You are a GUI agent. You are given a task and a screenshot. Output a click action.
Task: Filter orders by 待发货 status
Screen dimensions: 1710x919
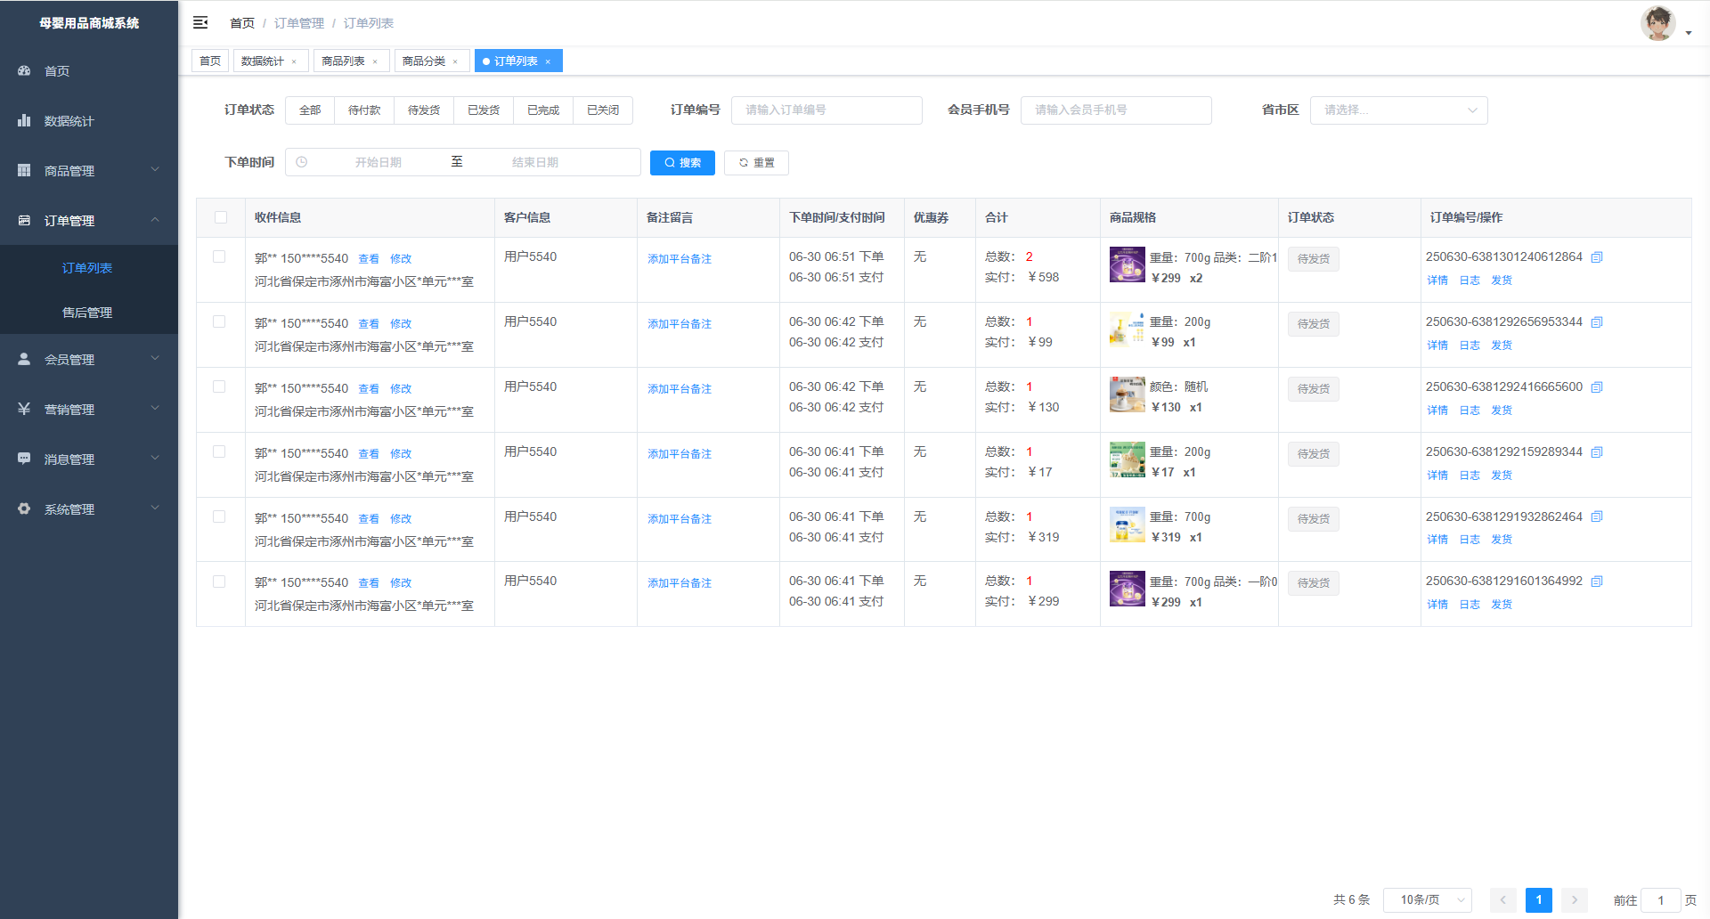[424, 110]
